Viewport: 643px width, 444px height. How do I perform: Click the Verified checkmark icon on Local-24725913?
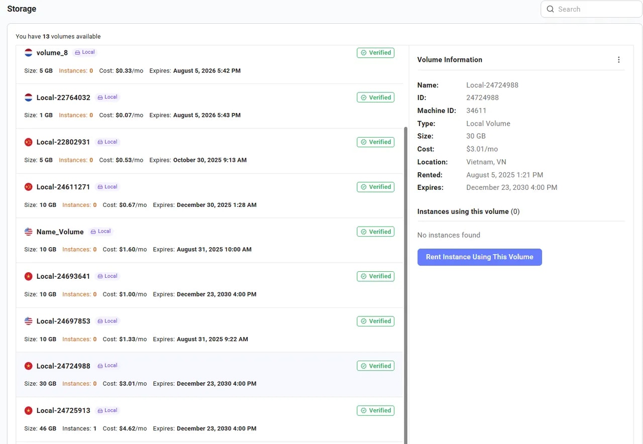coord(363,410)
